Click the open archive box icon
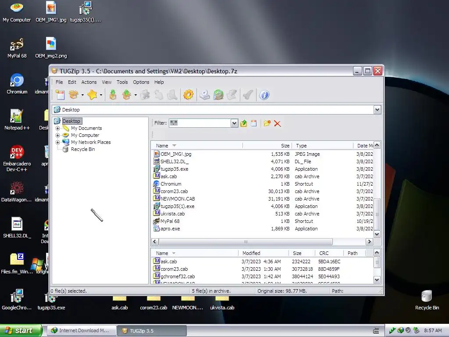Screen dimensions: 449x337 (x=74, y=95)
